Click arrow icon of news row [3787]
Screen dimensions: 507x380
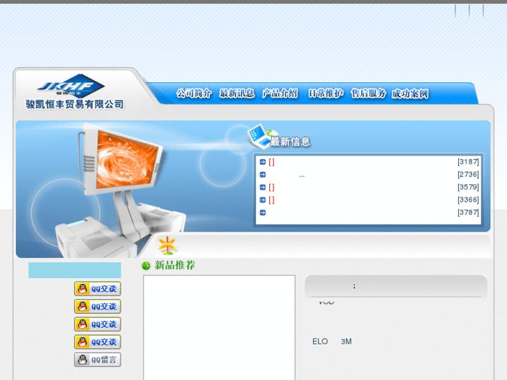262,213
